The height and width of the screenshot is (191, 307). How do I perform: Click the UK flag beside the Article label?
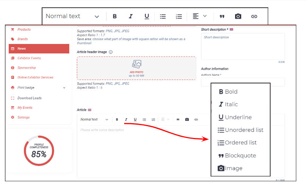[89, 110]
